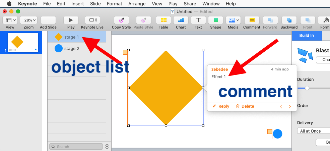Click the comment marker beside blue circle
Image resolution: width=330 pixels, height=151 pixels.
coord(270,132)
